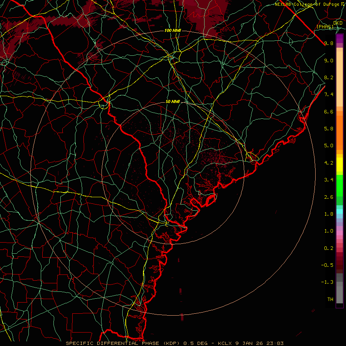Click the 5.0 value on color scale
Image resolution: width=346 pixels, height=346 pixels.
pyautogui.click(x=329, y=146)
